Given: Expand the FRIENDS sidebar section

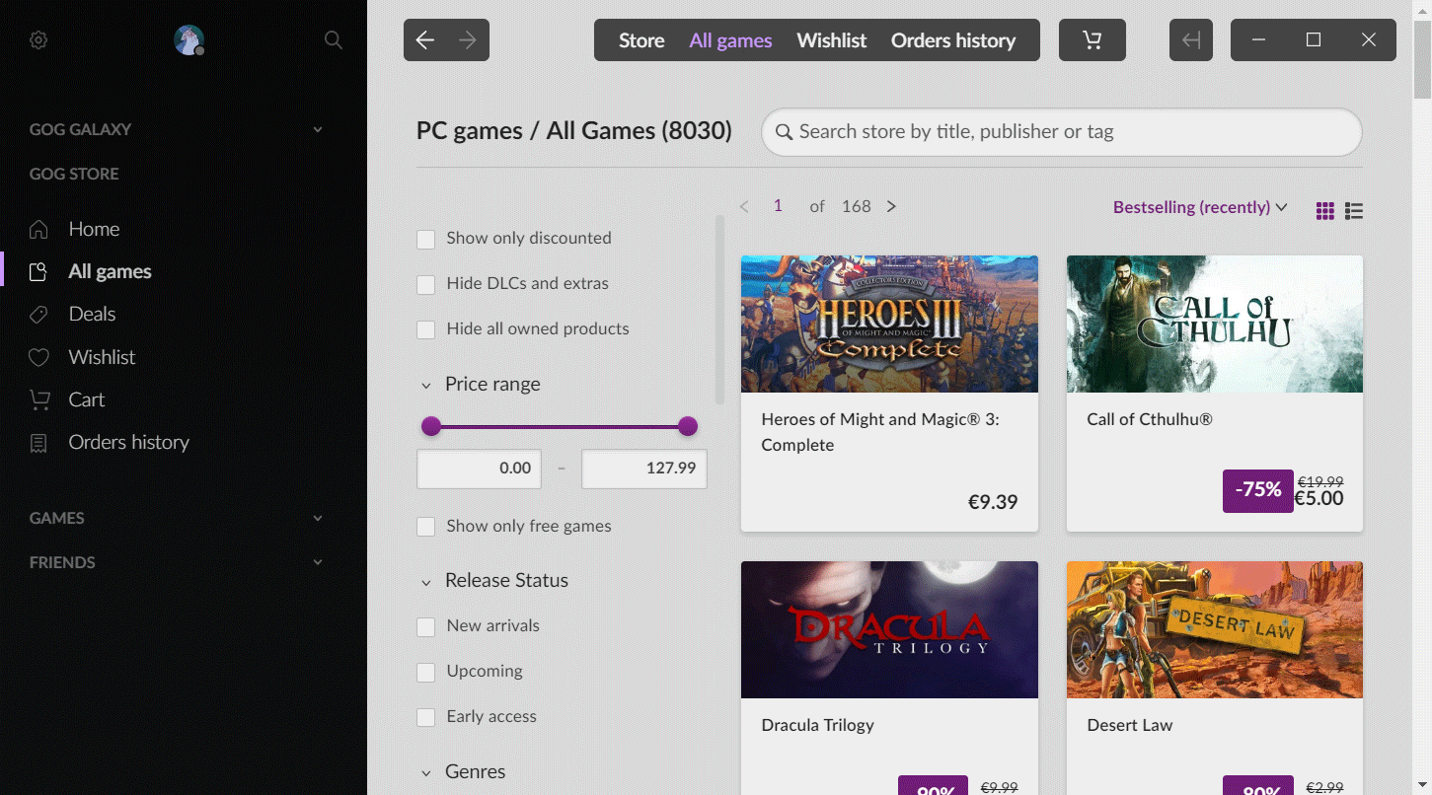Looking at the screenshot, I should tap(318, 562).
